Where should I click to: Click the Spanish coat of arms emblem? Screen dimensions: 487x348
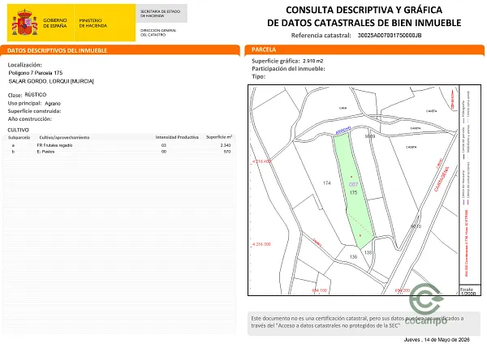point(24,23)
